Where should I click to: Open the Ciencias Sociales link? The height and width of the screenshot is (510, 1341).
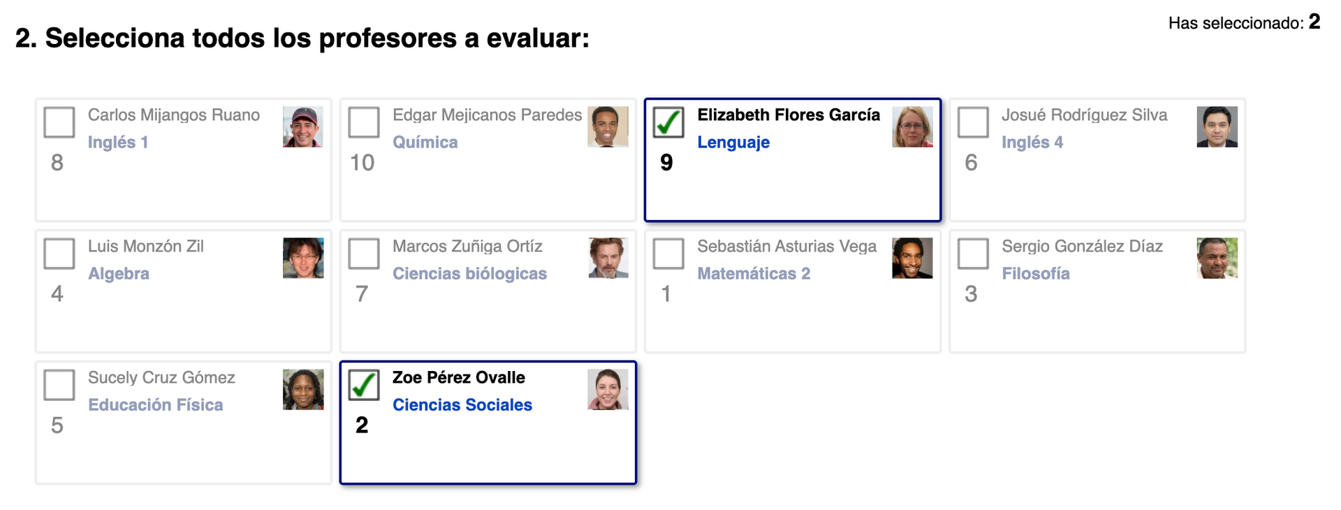click(462, 405)
